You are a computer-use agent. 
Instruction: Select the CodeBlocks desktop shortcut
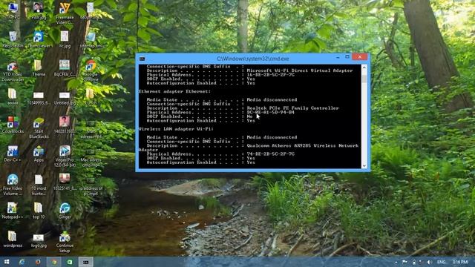coord(13,125)
